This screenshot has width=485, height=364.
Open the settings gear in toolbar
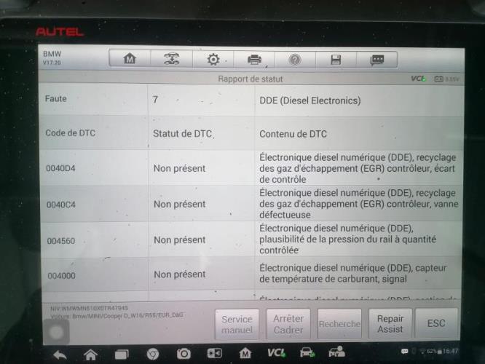213,59
